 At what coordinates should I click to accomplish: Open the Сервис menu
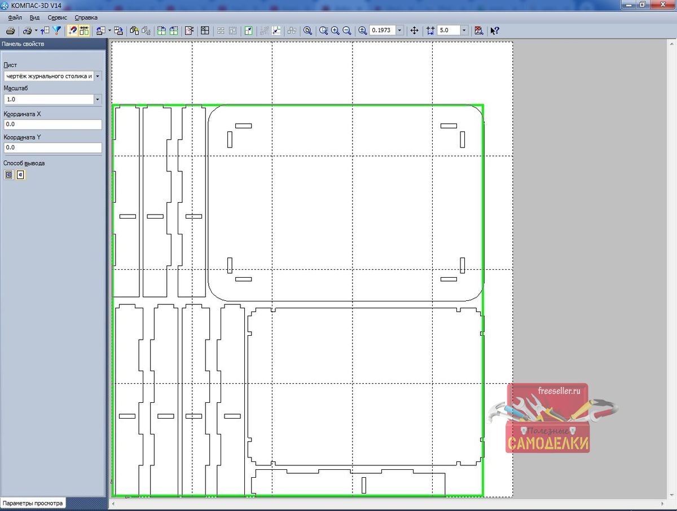point(58,17)
